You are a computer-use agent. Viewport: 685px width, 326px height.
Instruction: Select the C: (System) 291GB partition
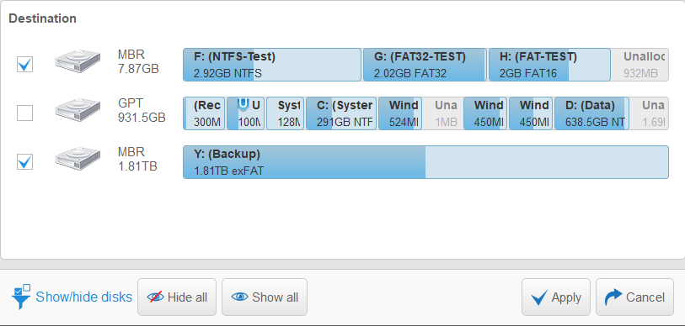(340, 113)
